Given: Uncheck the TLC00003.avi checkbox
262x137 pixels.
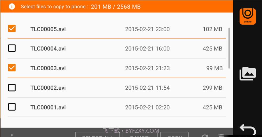Looking at the screenshot, I should point(12,68).
